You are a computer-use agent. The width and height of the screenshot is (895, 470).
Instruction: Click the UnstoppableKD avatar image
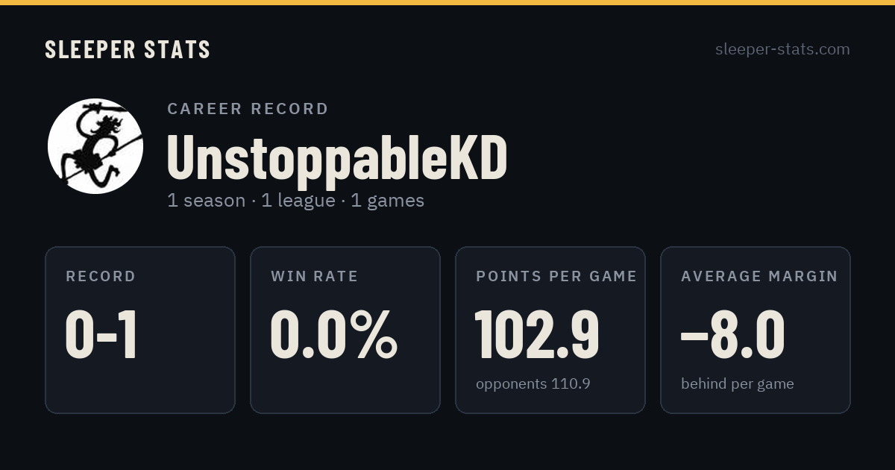pyautogui.click(x=95, y=146)
